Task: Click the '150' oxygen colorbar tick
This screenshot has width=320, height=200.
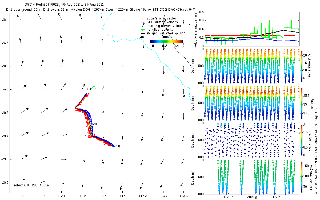Action: click(x=306, y=166)
